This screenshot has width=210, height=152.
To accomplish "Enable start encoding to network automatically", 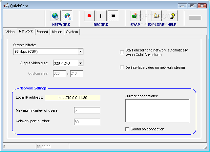I will tap(122, 52).
